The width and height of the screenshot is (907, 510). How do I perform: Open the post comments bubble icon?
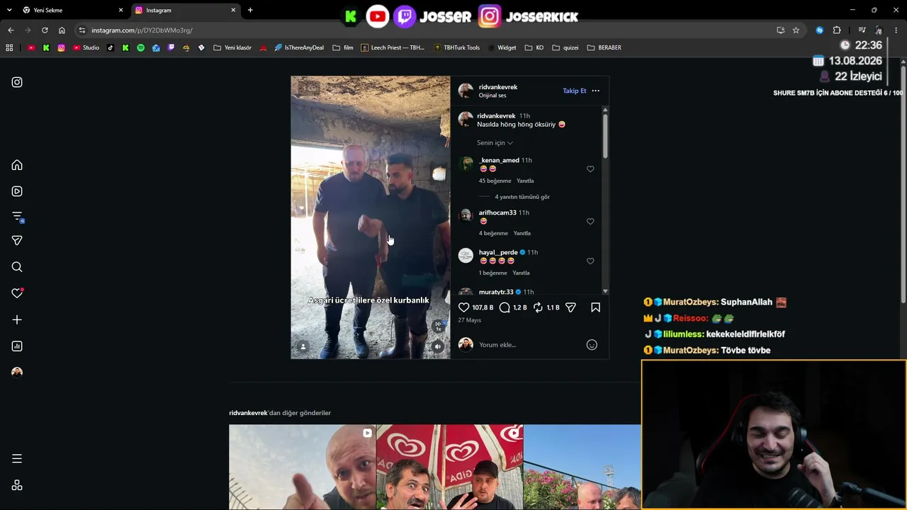(505, 307)
